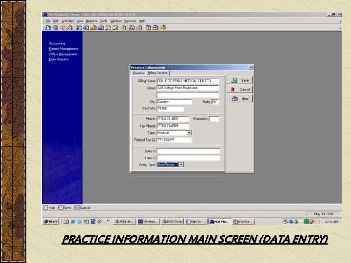
Task: Click the empty second street line field
Action: (x=188, y=95)
